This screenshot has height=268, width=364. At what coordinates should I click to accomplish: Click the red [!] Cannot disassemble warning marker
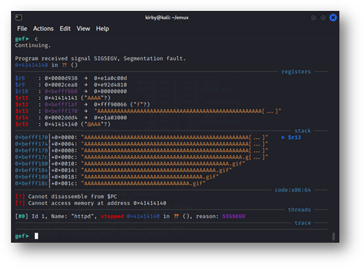click(20, 196)
